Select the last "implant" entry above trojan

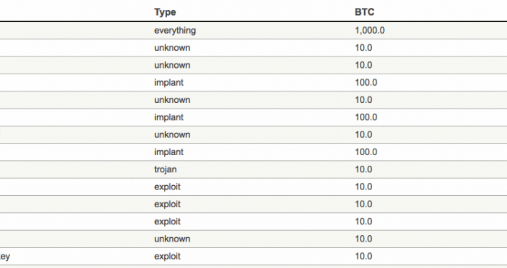pyautogui.click(x=169, y=152)
